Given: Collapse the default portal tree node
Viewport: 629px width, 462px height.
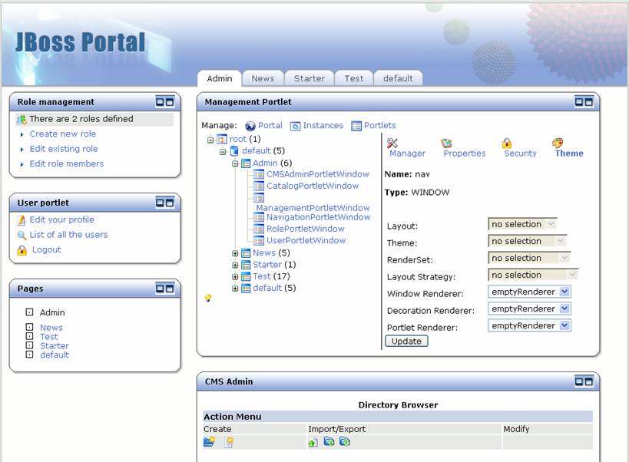Looking at the screenshot, I should (x=223, y=151).
